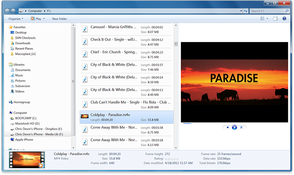Open Chris Devor's iPhone - Dropbox (E:)
Screen dimensions: 294x175
pyautogui.click(x=36, y=129)
